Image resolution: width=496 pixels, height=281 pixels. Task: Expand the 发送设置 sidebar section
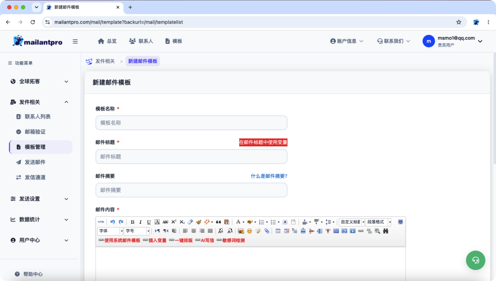(39, 199)
